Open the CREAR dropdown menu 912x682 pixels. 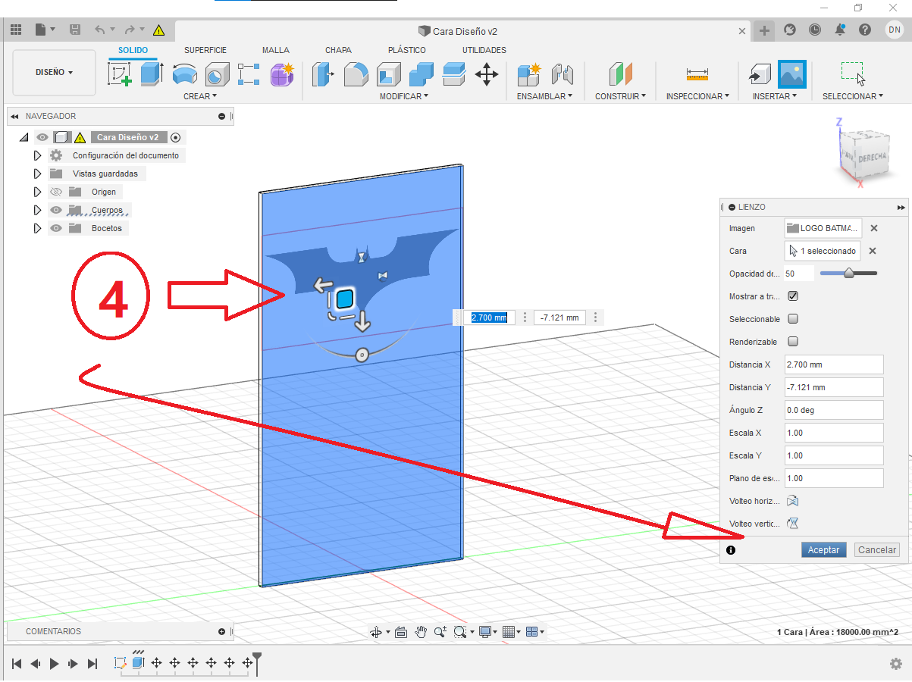pyautogui.click(x=200, y=96)
